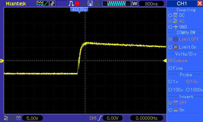The width and height of the screenshot is (203, 122).
Task: Click the key lock icon
Action: [84, 4]
